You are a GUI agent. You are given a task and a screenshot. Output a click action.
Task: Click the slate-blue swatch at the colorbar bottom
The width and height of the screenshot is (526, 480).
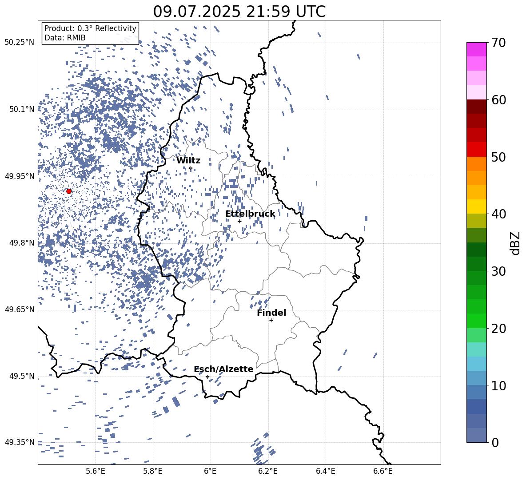tap(476, 435)
